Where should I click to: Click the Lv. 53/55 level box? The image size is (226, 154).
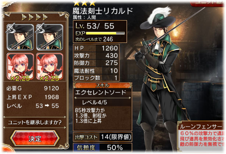(100, 32)
